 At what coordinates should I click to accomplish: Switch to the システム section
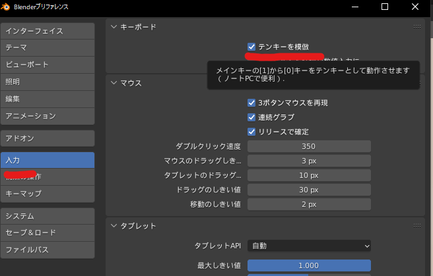pyautogui.click(x=48, y=216)
